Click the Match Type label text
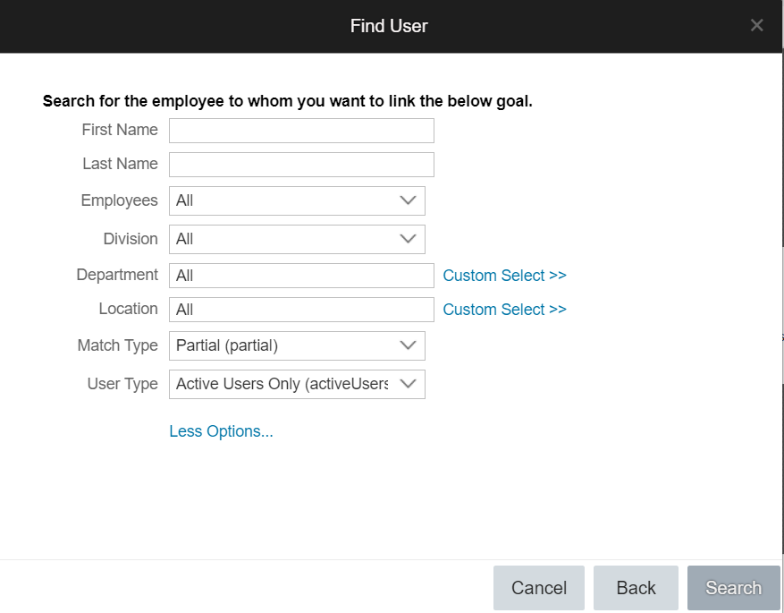Screen dimensions: 784x613 click(x=117, y=345)
